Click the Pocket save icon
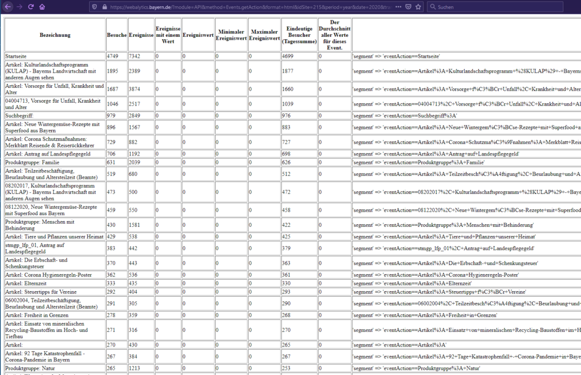Screen dimensions: 581x375 (x=409, y=7)
